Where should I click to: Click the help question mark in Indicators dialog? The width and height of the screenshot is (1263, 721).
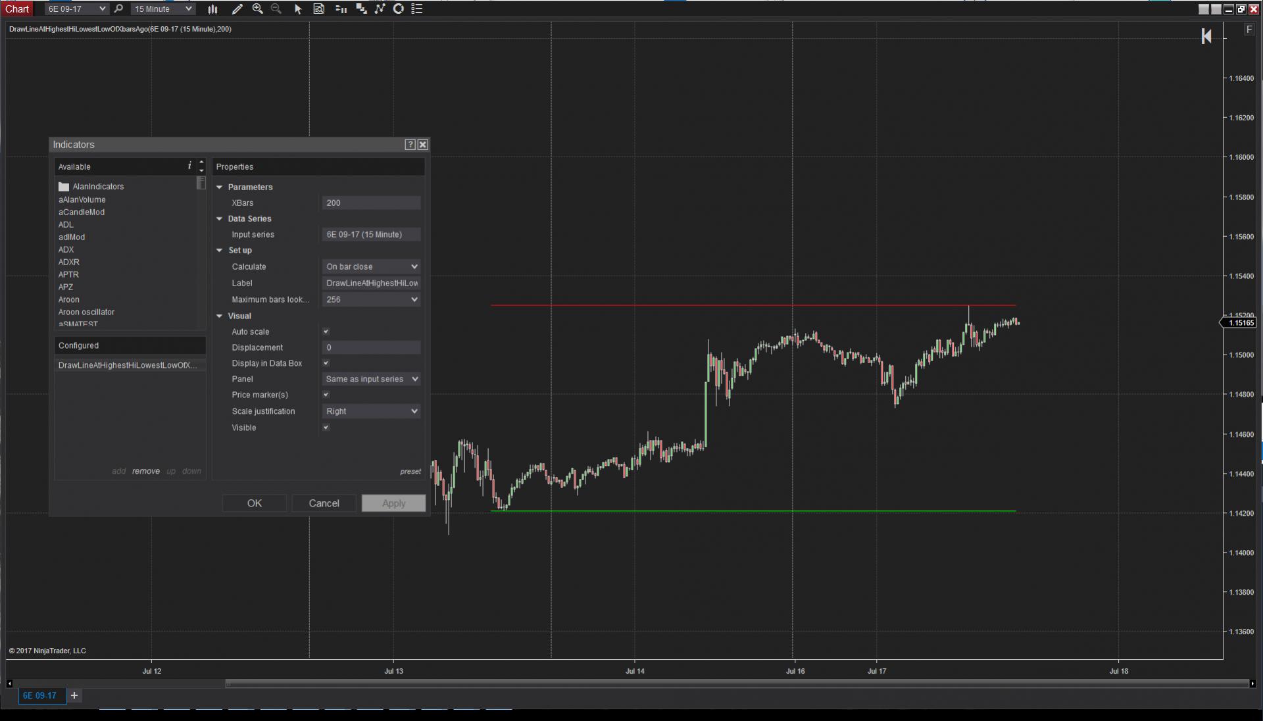tap(410, 145)
